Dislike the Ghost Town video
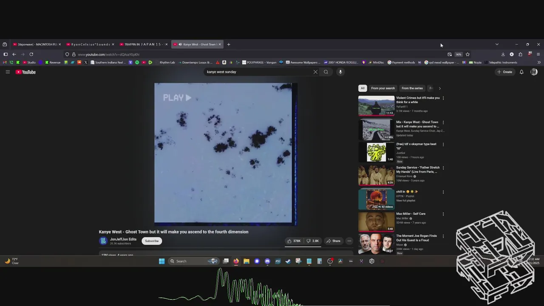Screen dimensions: 544x306 pyautogui.click(x=313, y=241)
